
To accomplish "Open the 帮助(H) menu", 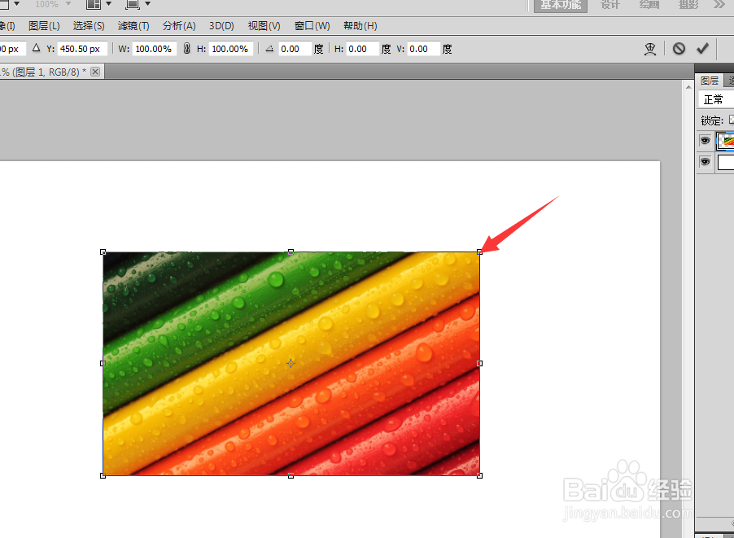I will [360, 26].
